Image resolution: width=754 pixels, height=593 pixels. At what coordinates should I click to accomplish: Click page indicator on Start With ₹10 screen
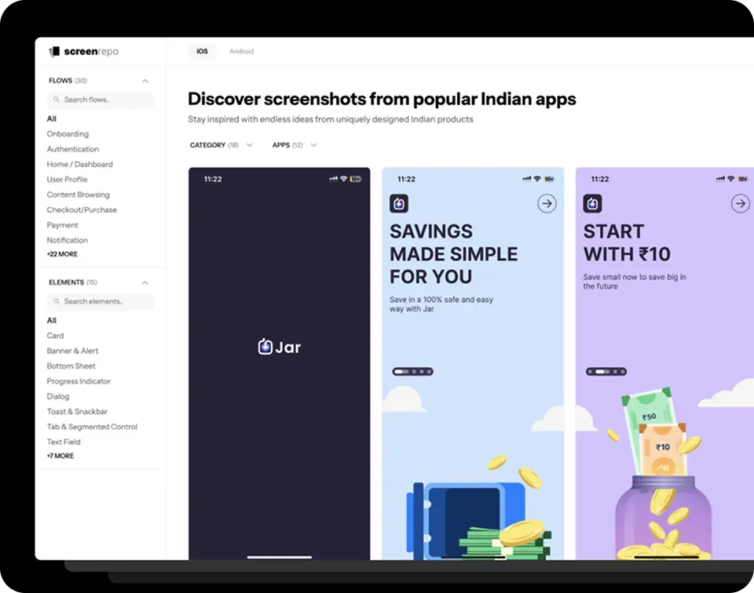click(606, 372)
